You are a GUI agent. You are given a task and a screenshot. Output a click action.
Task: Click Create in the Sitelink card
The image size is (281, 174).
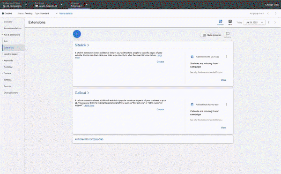click(160, 62)
